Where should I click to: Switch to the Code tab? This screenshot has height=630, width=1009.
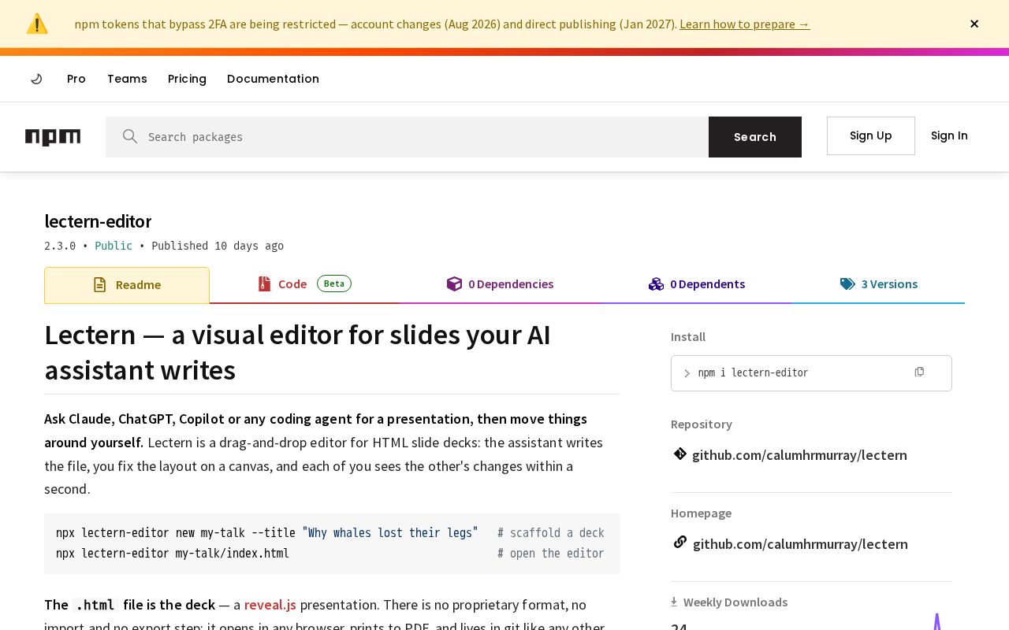pyautogui.click(x=304, y=284)
